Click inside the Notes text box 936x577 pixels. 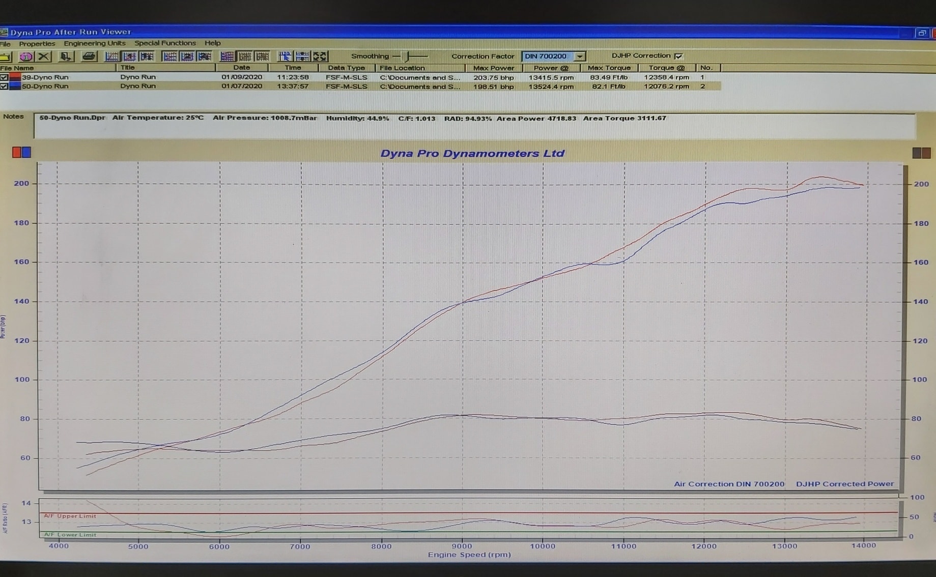pos(474,126)
